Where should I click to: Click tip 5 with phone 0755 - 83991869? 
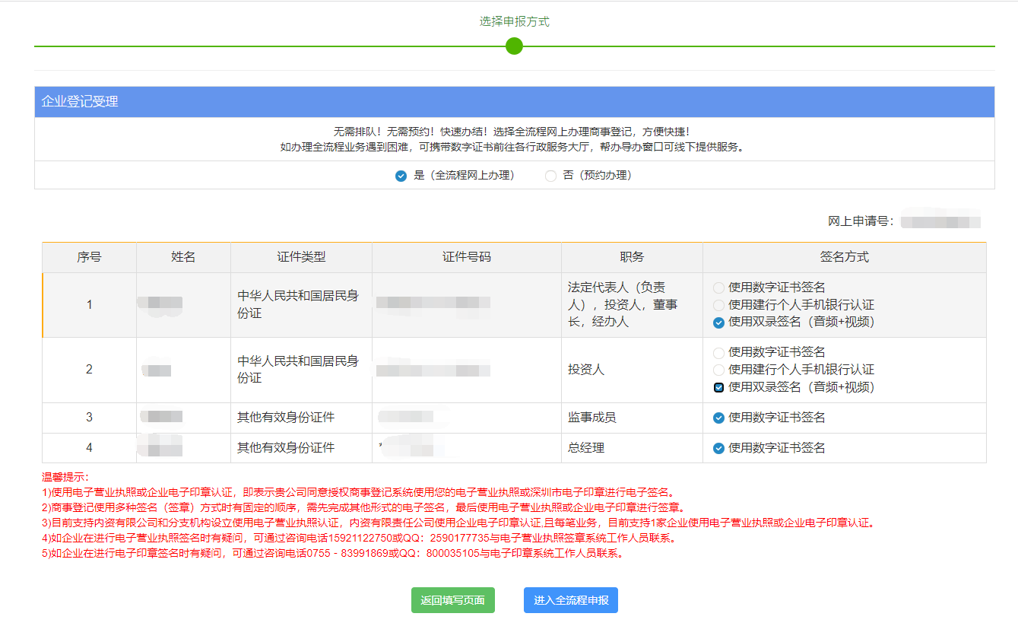[333, 553]
